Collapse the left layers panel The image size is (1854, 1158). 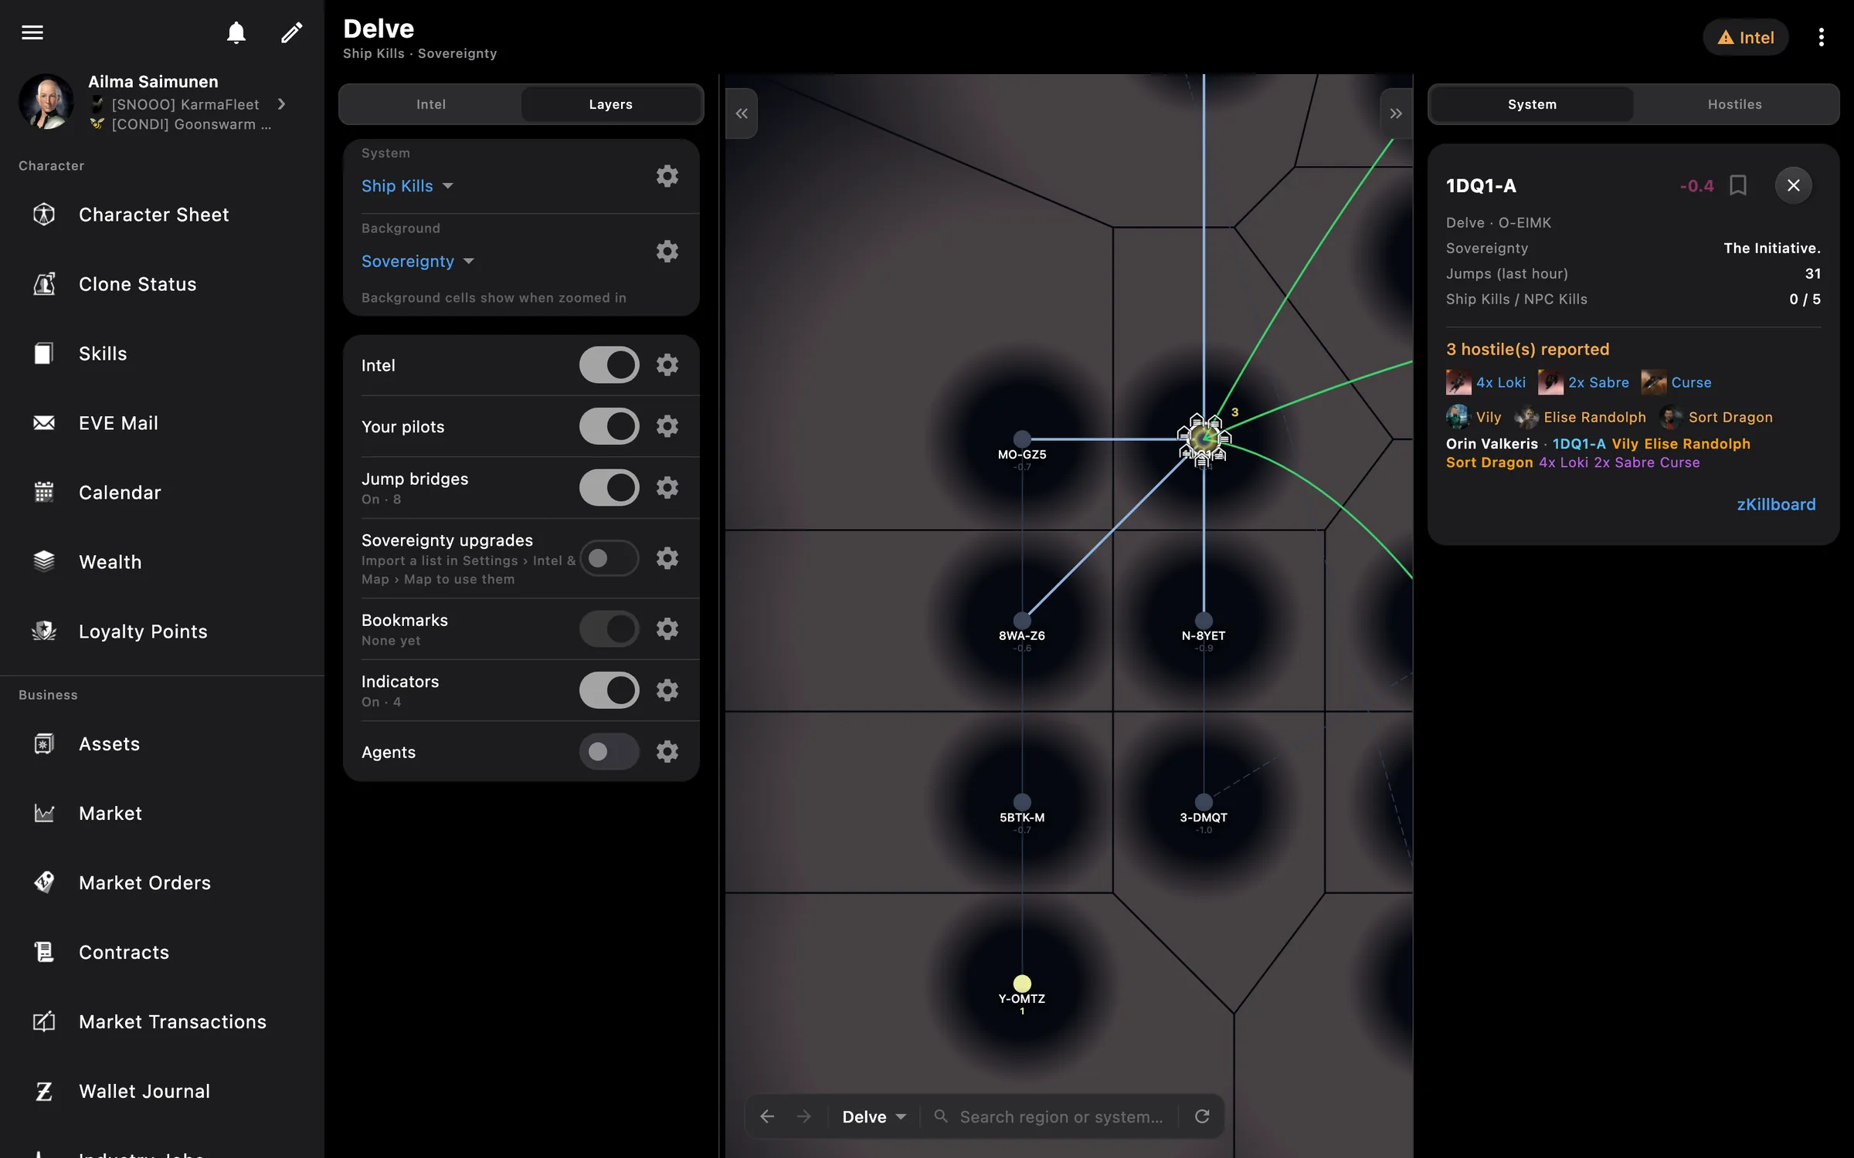(x=742, y=113)
